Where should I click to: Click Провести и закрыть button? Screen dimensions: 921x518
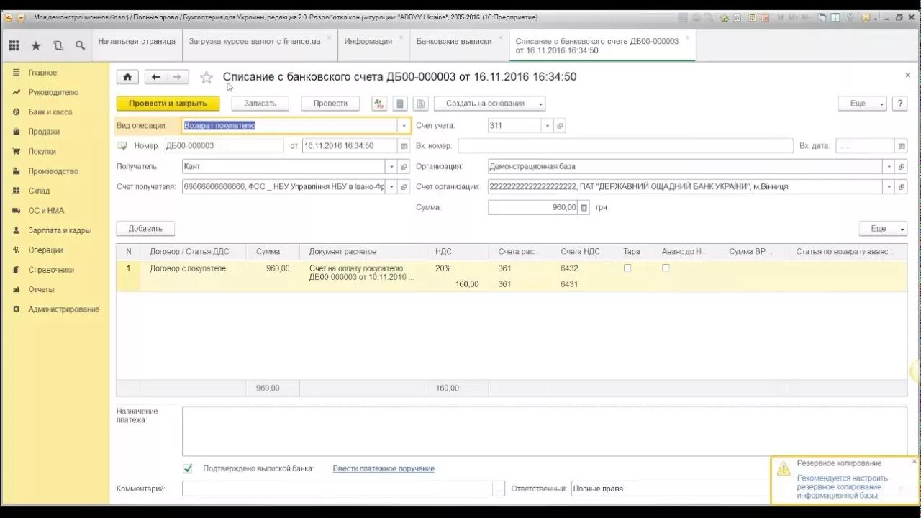[x=168, y=104]
